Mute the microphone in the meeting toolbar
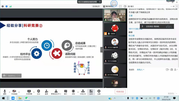This screenshot has height=101, width=179. point(5,92)
